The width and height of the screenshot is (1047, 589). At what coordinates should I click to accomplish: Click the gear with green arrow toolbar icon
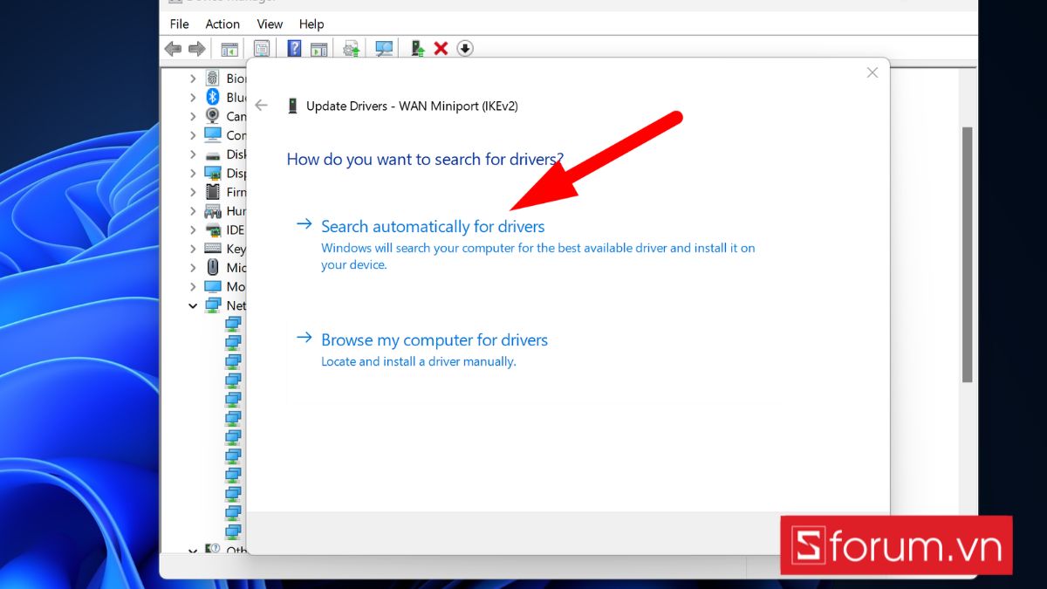tap(352, 49)
